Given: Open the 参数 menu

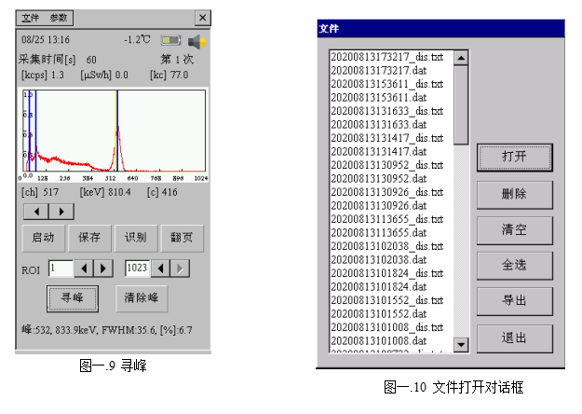Looking at the screenshot, I should 59,18.
